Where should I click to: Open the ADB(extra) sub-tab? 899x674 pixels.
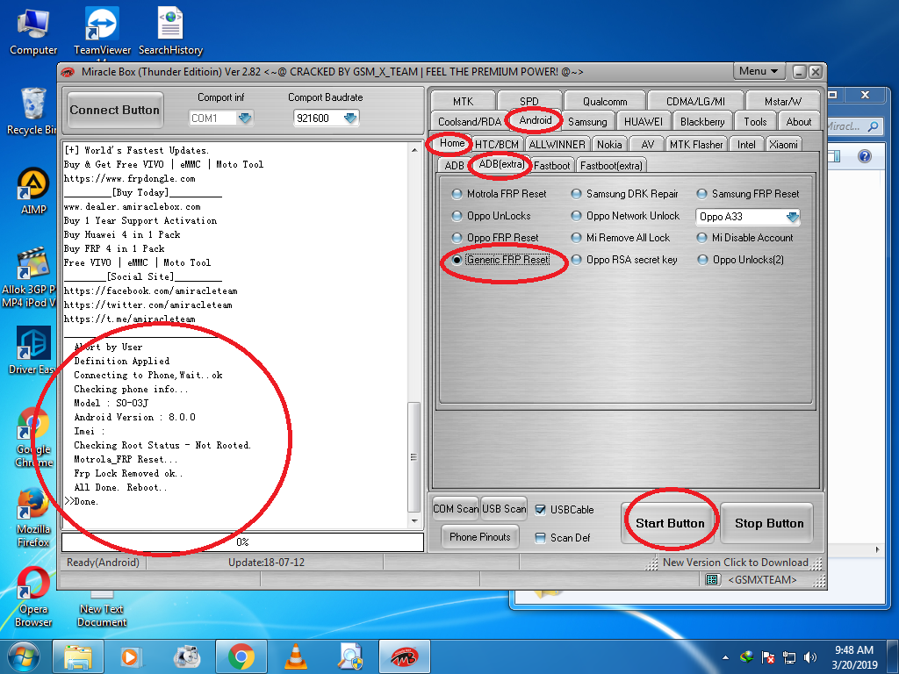[501, 164]
